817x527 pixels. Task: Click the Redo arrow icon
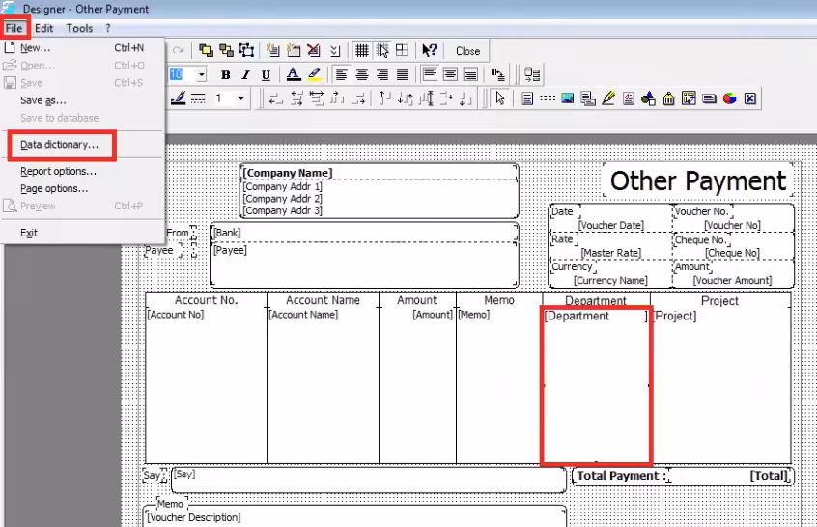[x=179, y=50]
